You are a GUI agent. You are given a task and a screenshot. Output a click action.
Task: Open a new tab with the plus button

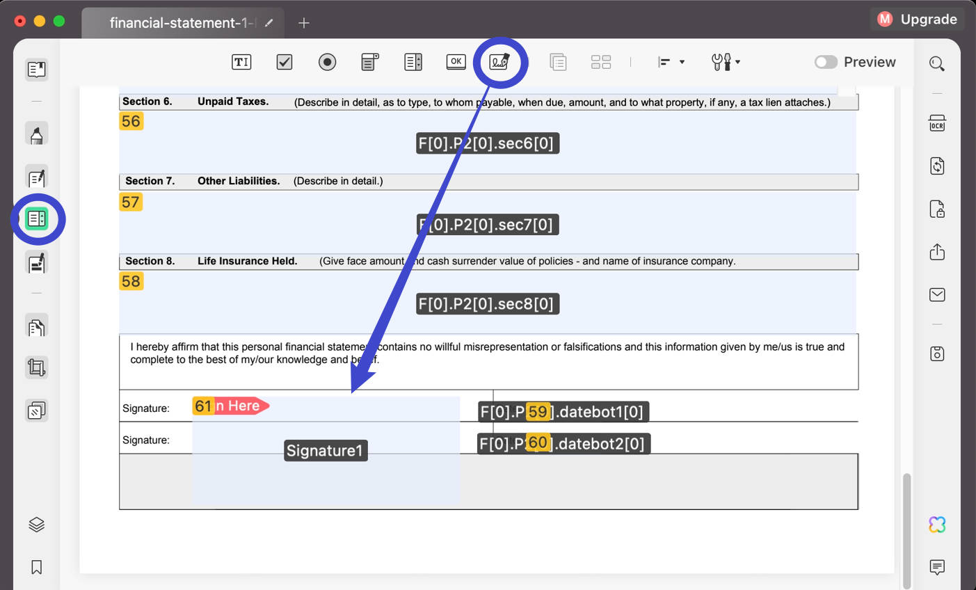click(303, 21)
